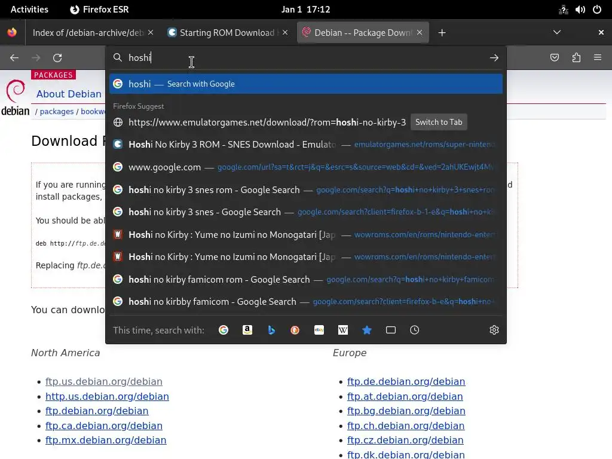612x459 pixels.
Task: Open ftp.cz.debian.org/debian mirror
Action: click(405, 440)
